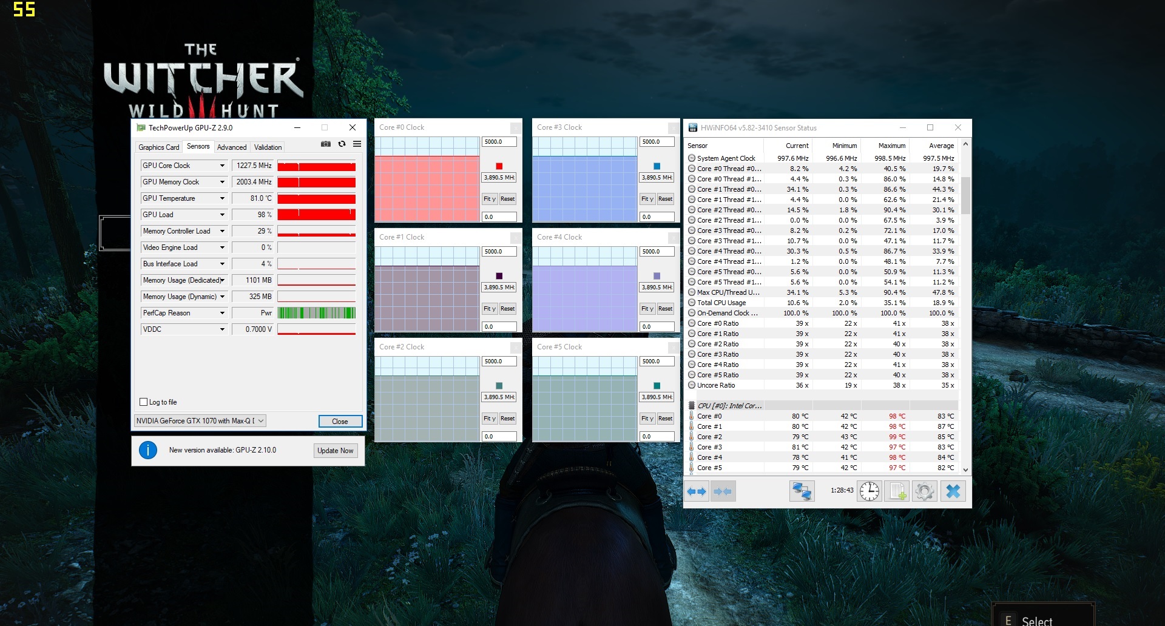Click thermometer icon beside Core #3 temperature
1165x626 pixels.
point(691,447)
